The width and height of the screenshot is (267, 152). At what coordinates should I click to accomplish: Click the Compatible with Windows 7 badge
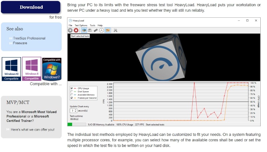coord(52,69)
